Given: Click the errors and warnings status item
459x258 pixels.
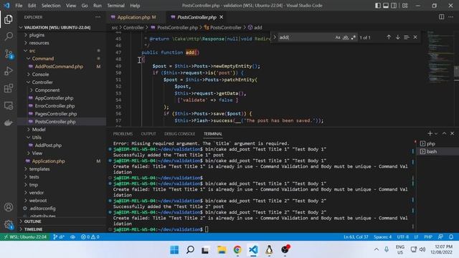Looking at the screenshot, I should 90,236.
